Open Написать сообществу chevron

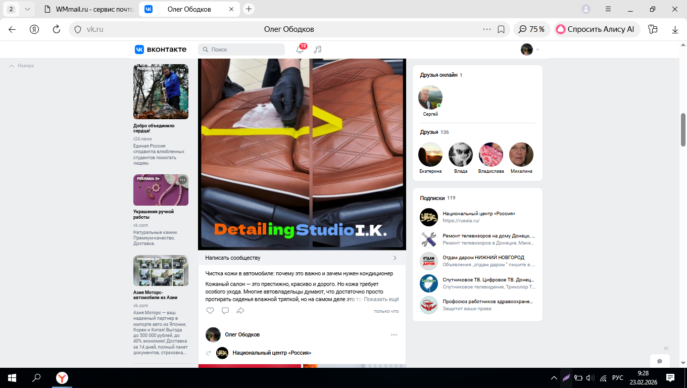[395, 258]
